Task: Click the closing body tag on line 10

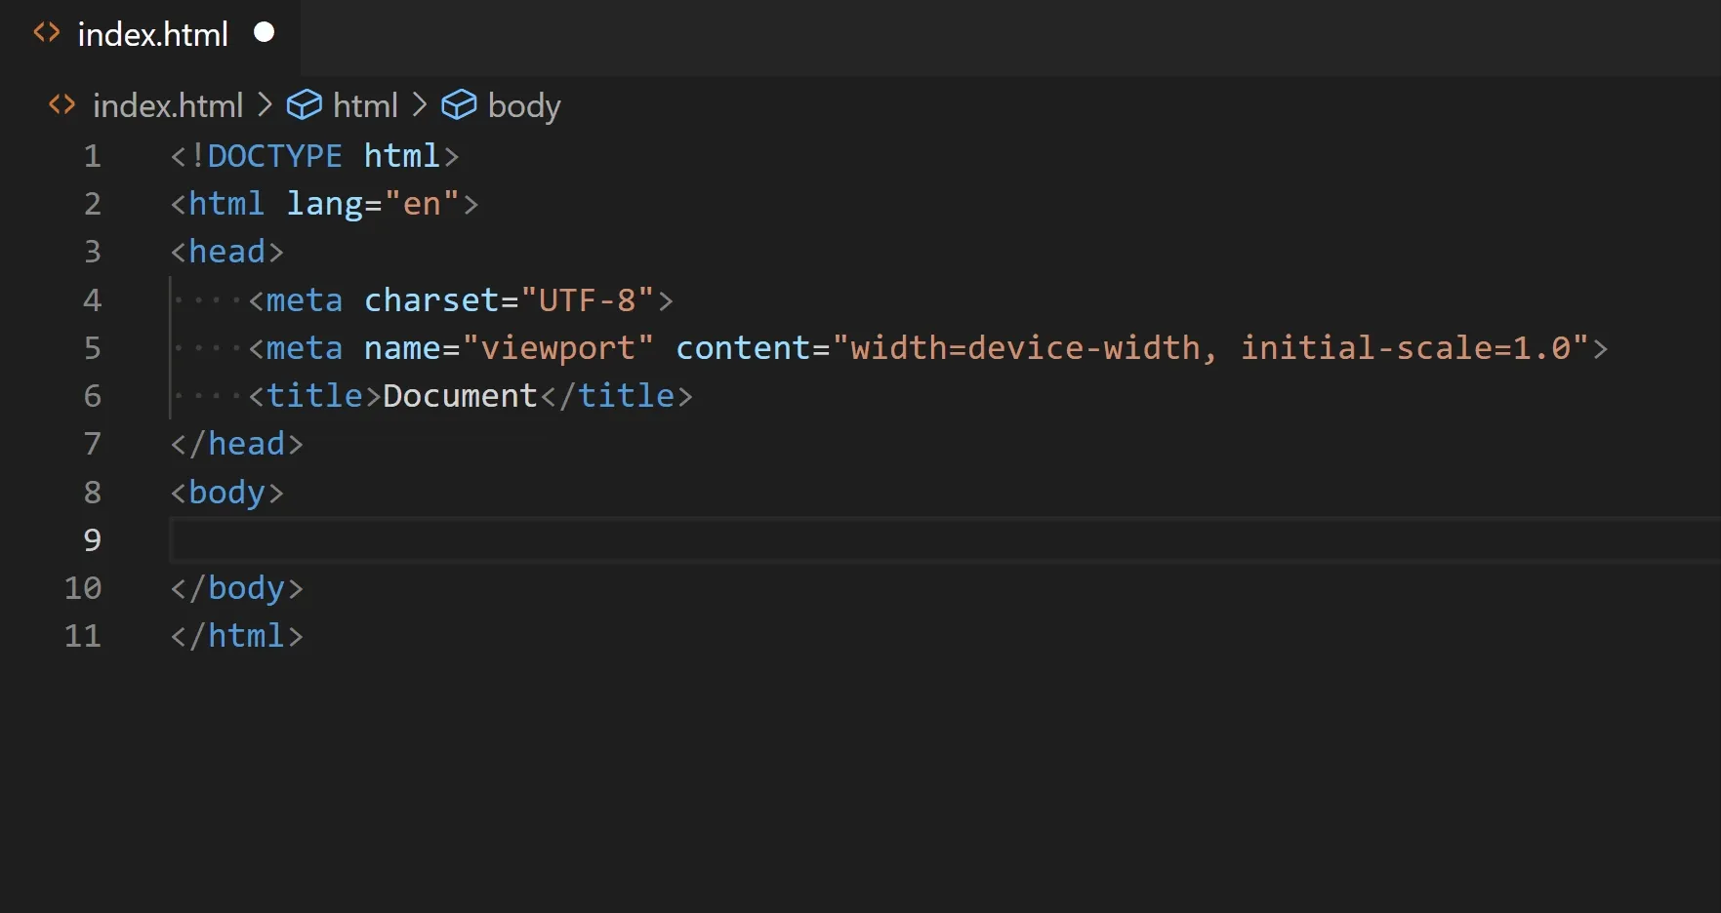Action: click(236, 588)
